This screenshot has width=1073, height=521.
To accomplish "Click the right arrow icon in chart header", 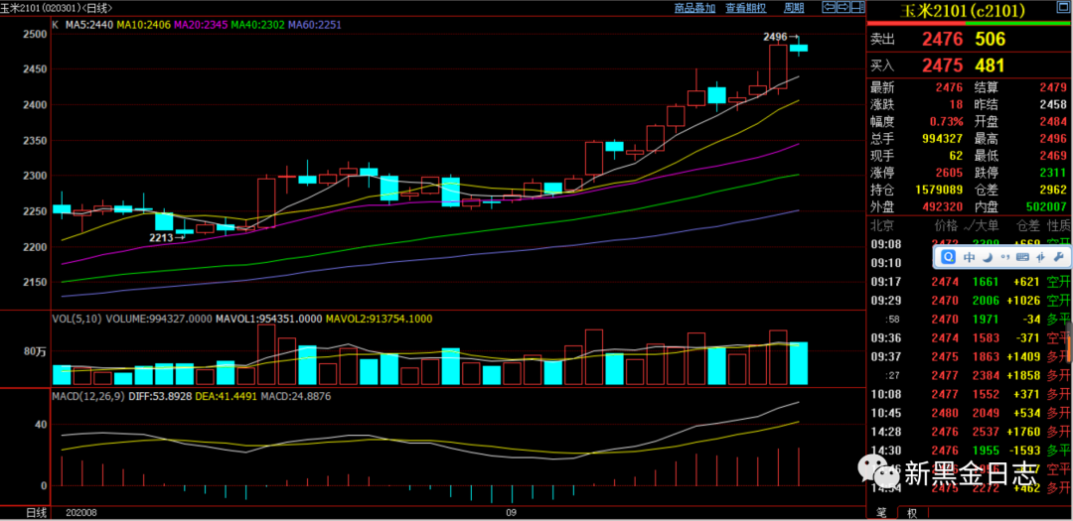I will click(x=843, y=8).
